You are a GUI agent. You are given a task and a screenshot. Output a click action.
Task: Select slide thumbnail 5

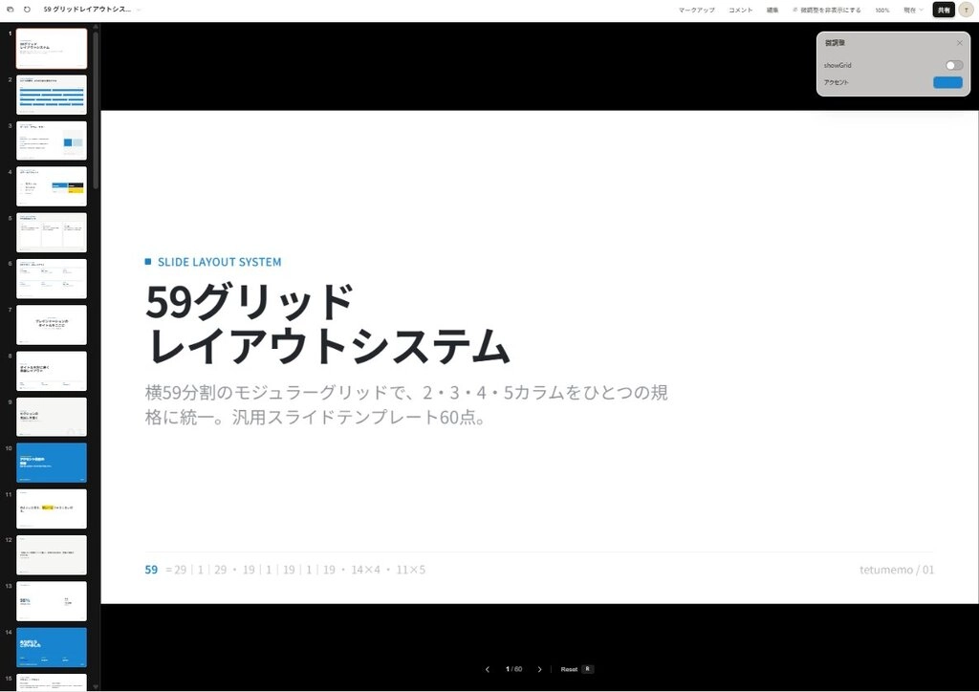(x=52, y=233)
